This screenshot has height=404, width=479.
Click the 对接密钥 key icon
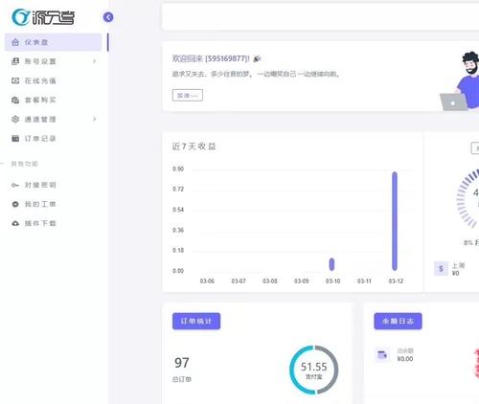pyautogui.click(x=15, y=185)
